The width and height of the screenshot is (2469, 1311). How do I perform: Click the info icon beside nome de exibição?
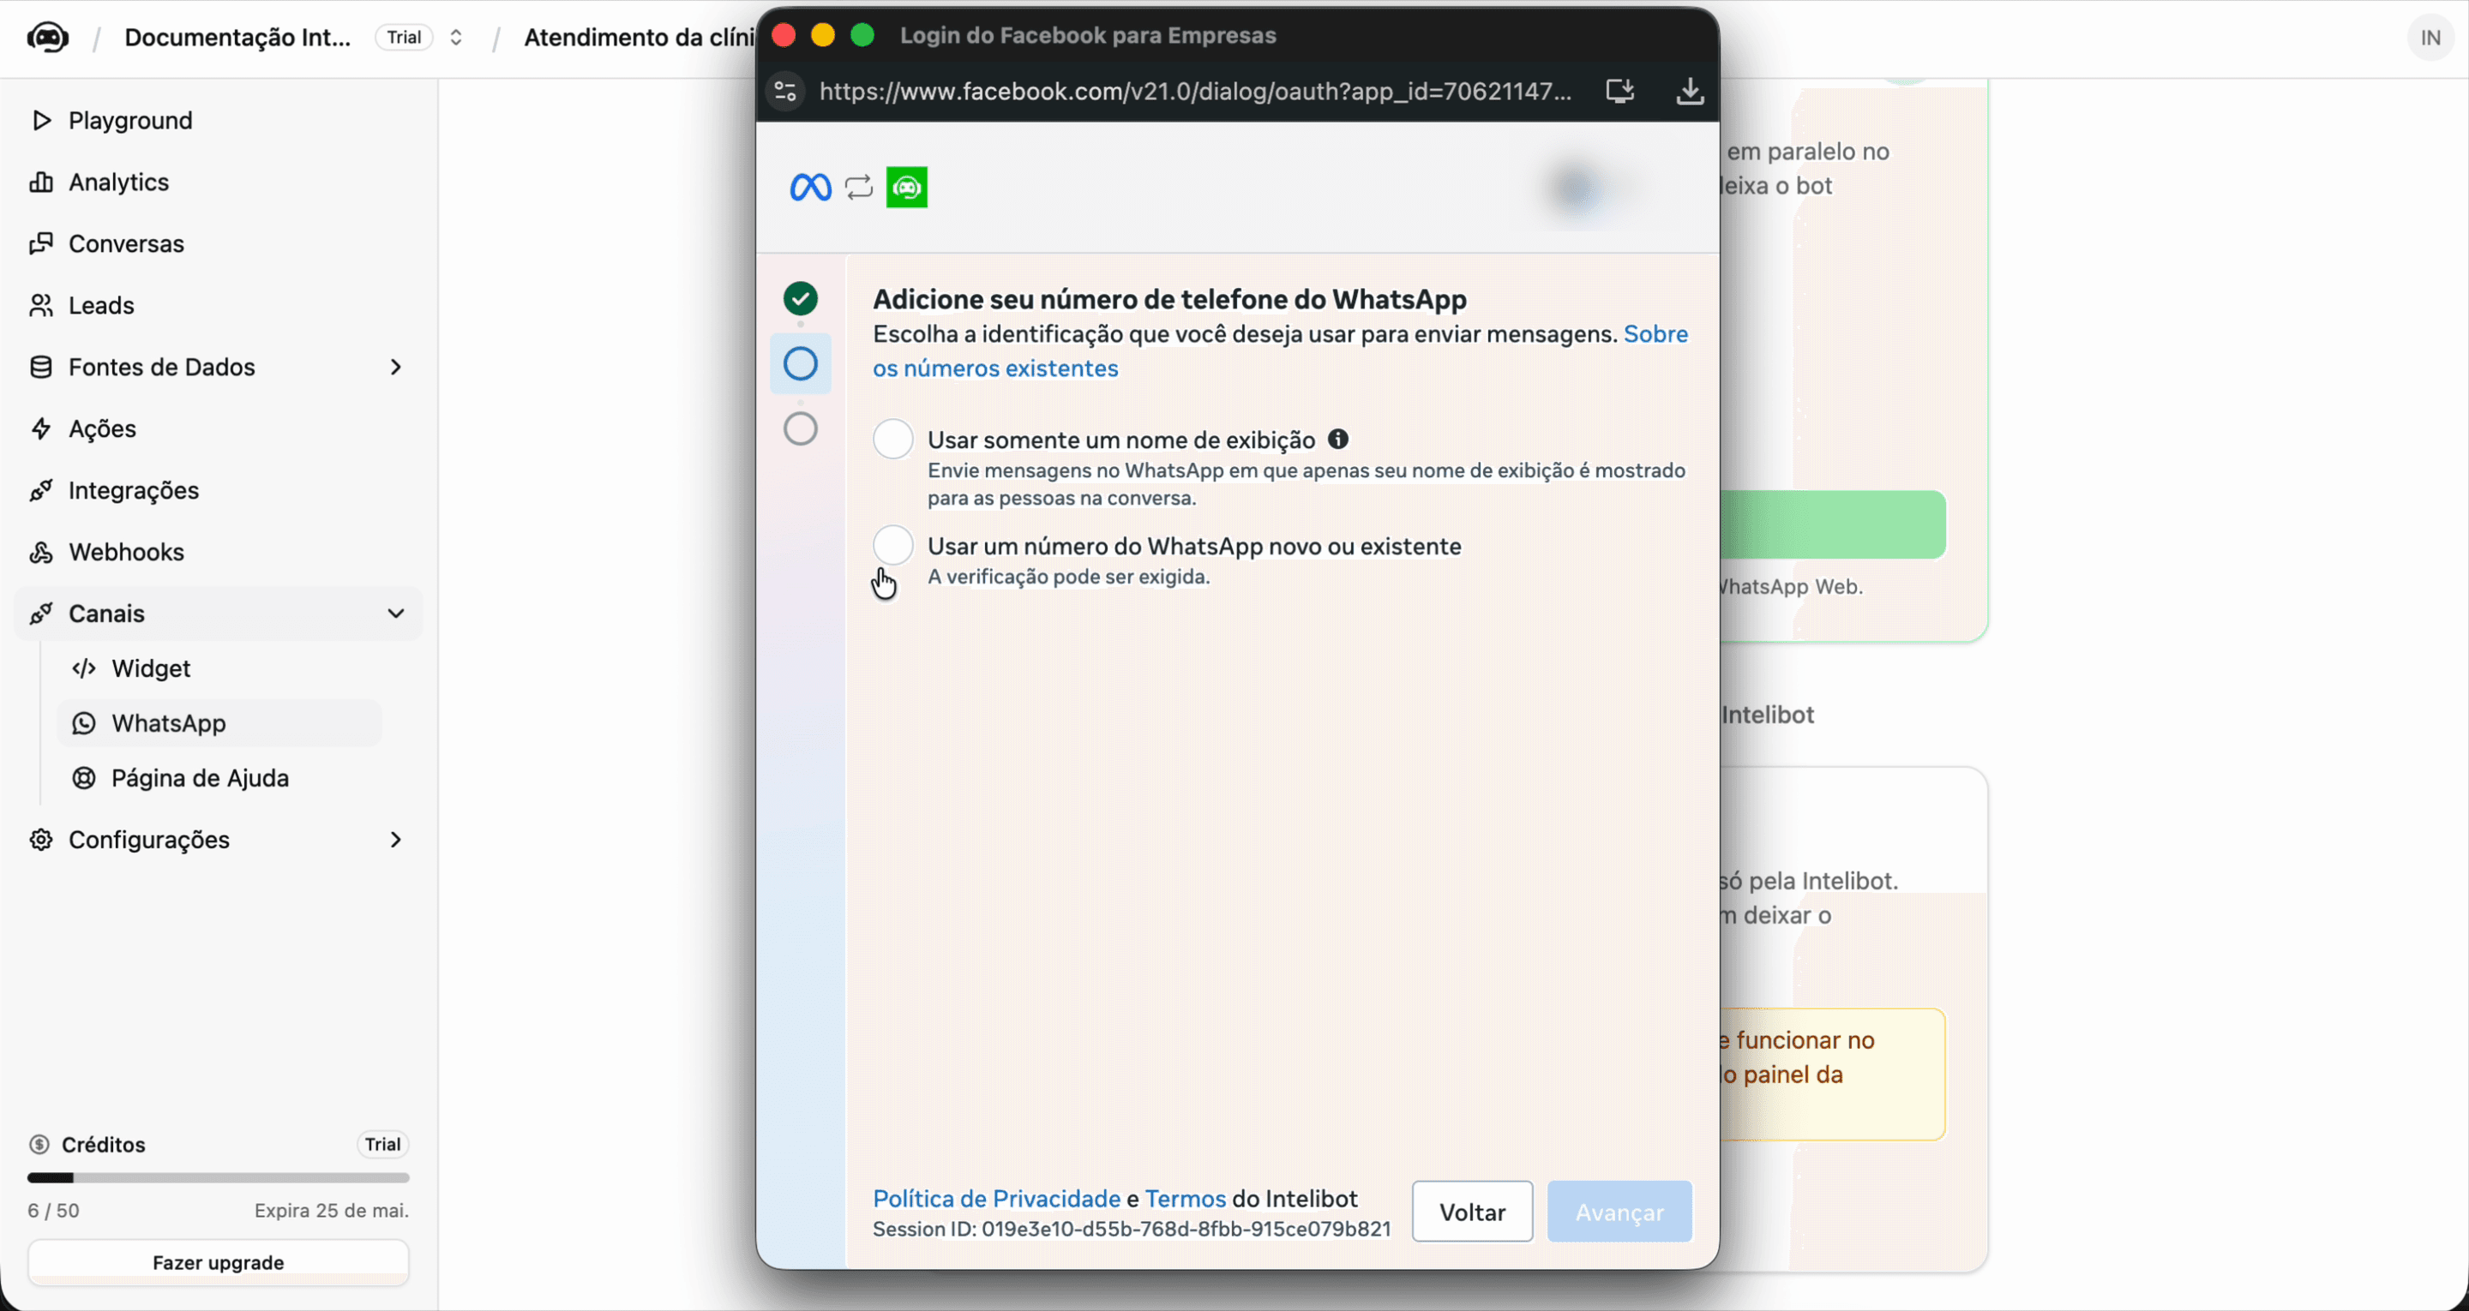click(x=1338, y=439)
